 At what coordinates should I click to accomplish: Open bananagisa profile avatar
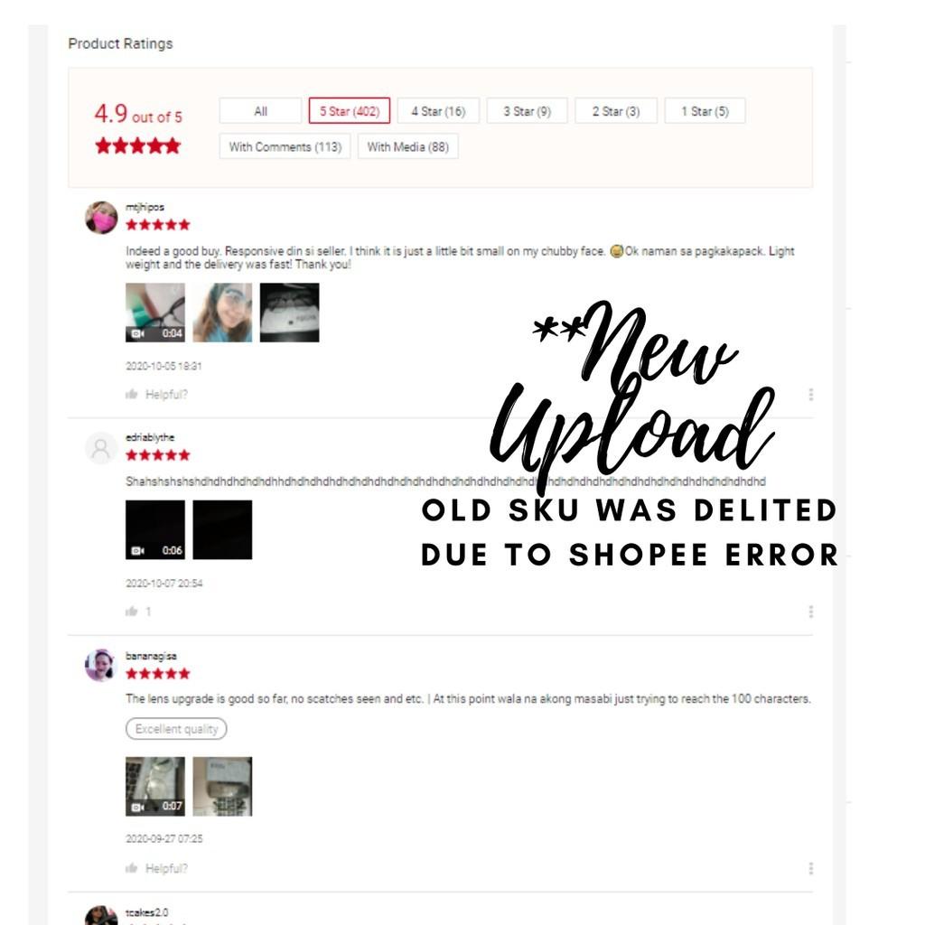click(x=101, y=665)
